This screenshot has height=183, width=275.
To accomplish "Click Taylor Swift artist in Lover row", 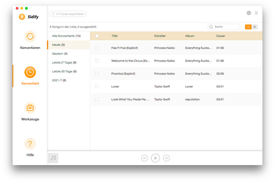I will [x=162, y=86].
